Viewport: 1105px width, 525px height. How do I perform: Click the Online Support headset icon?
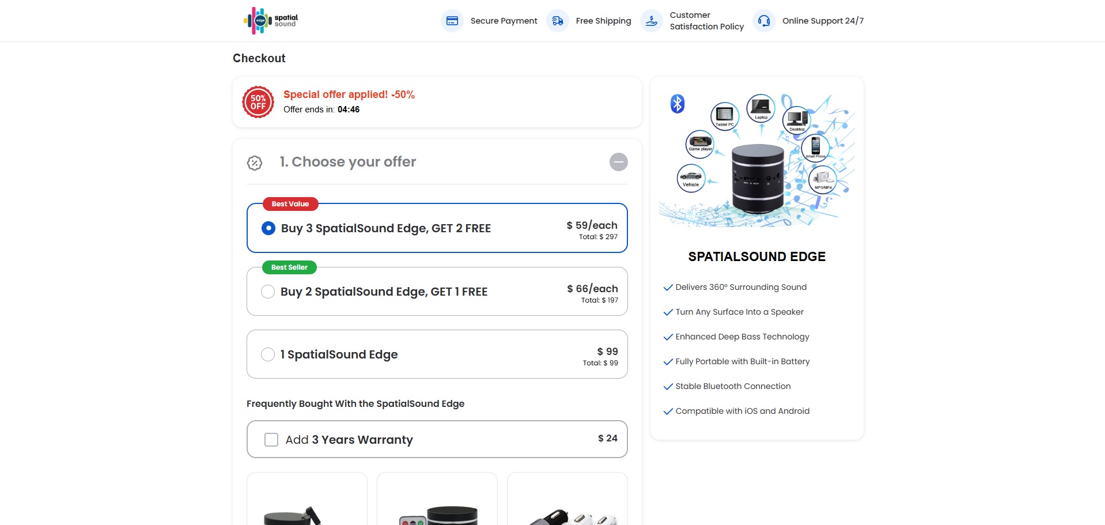[763, 21]
